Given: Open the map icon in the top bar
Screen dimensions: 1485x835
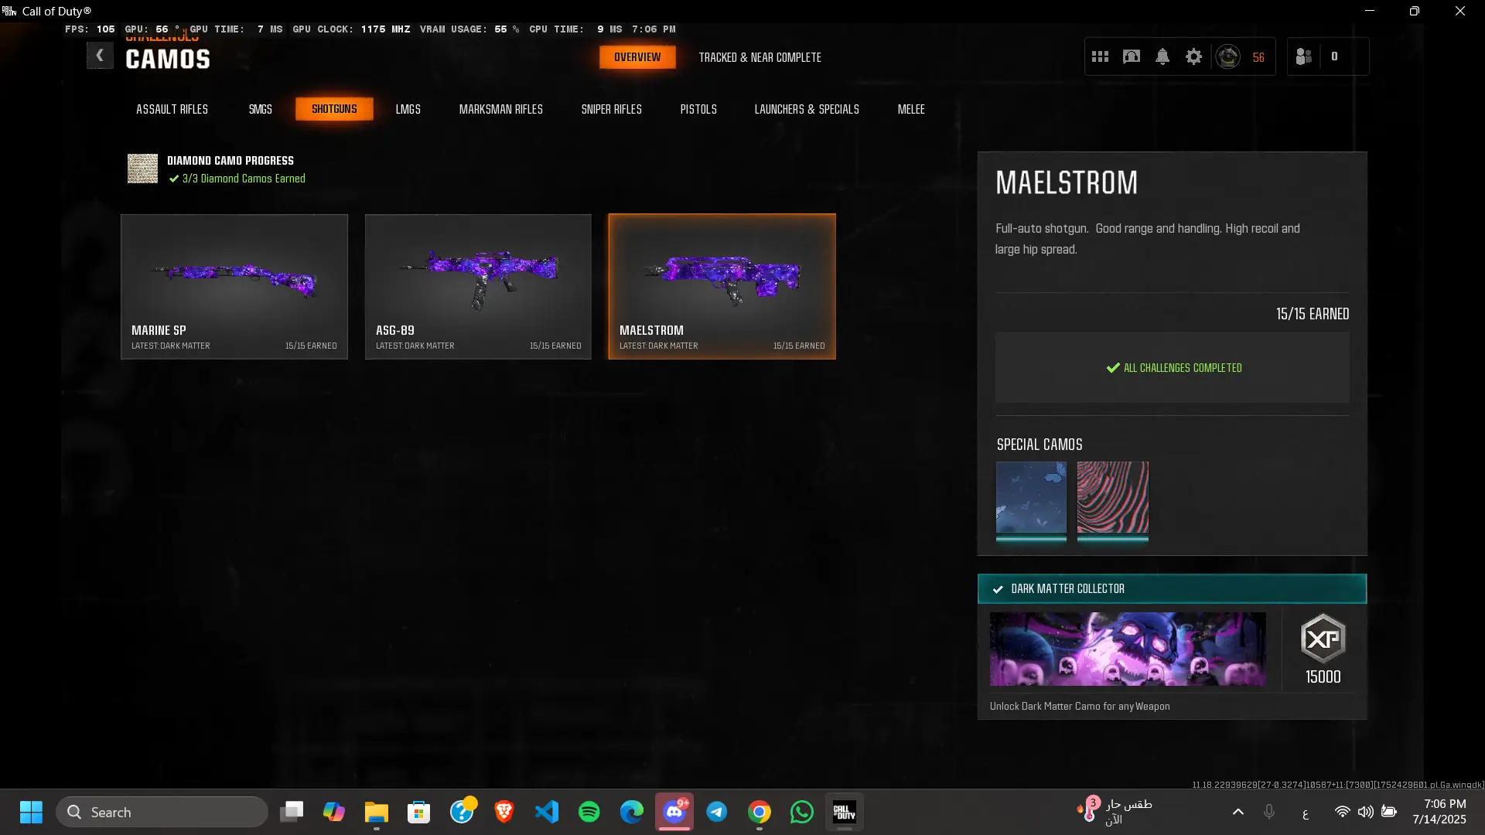Looking at the screenshot, I should [1131, 56].
